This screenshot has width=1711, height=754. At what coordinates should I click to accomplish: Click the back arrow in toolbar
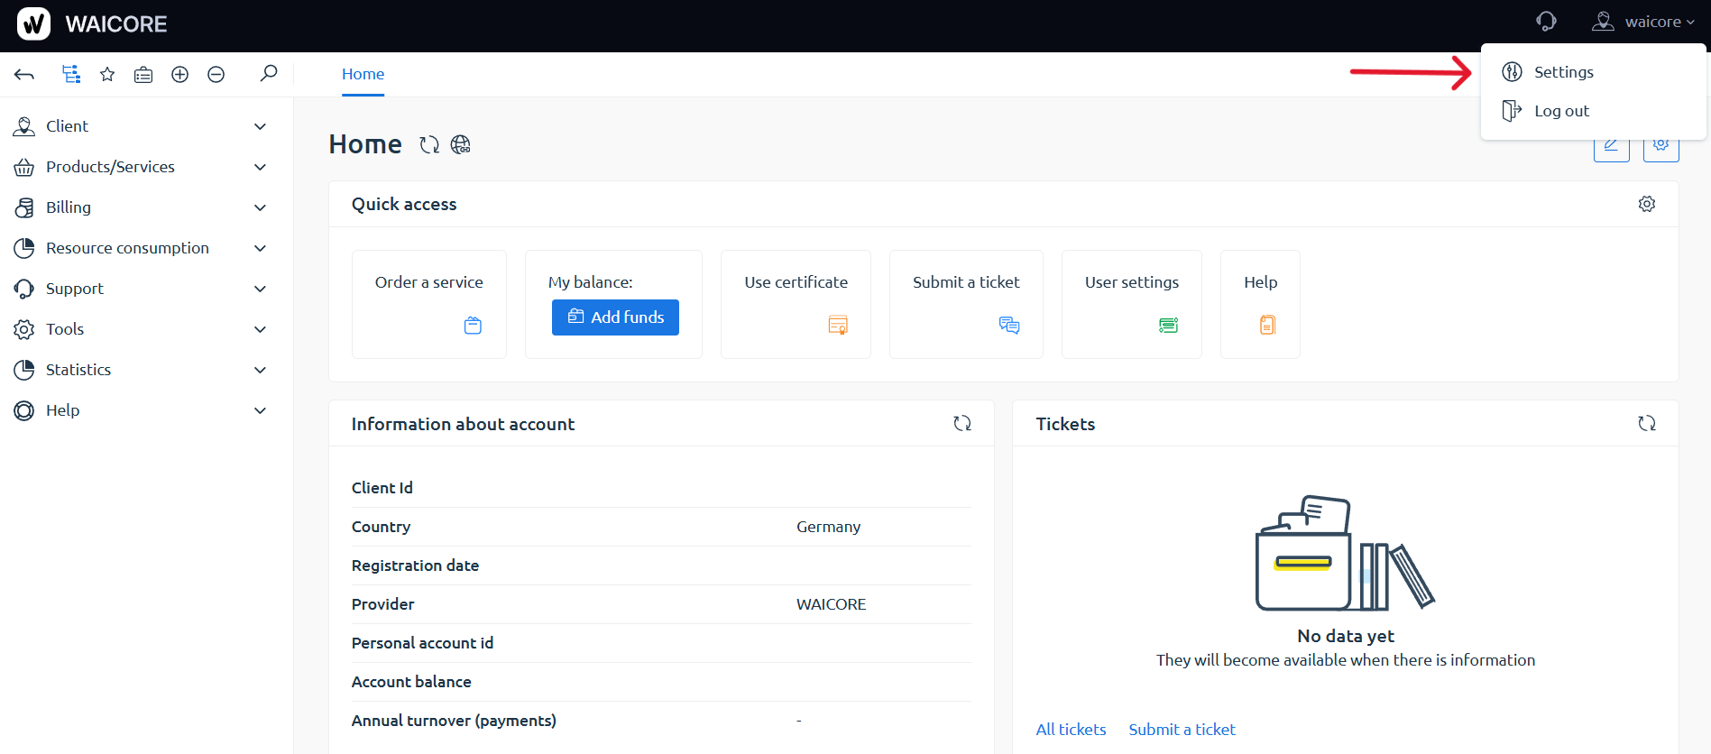24,74
